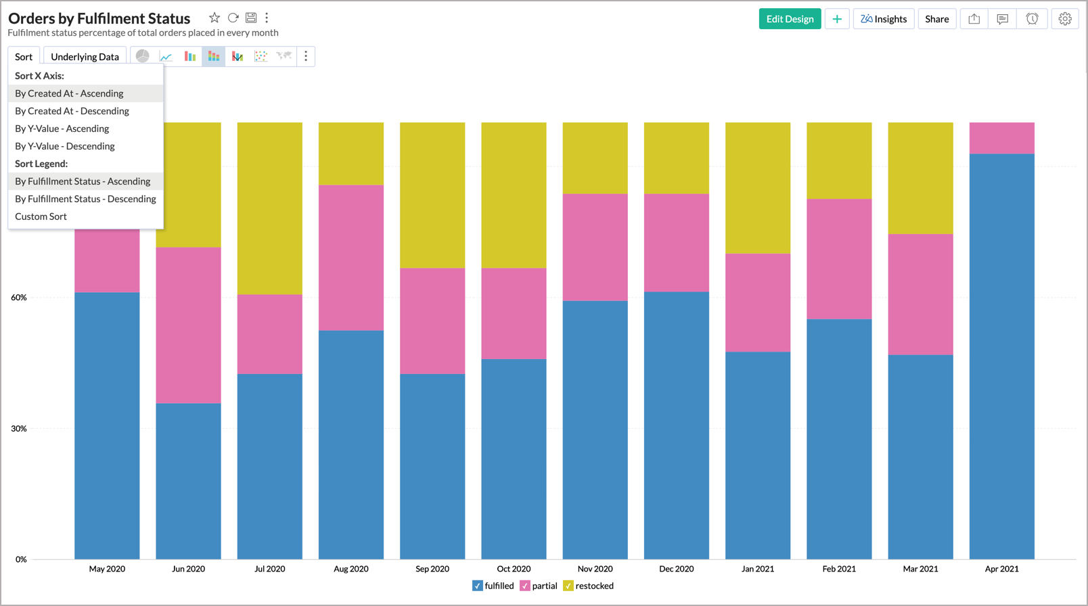
Task: Choose Custom Sort option
Action: click(41, 216)
